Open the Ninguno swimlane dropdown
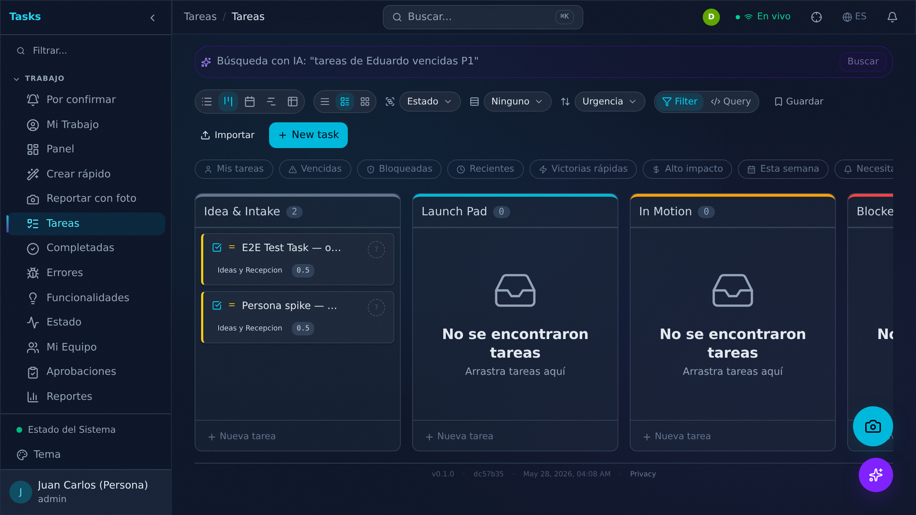Screen dimensions: 916x515 pos(517,102)
